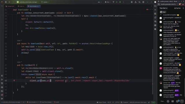Viewport: 185px width, 104px height.
Task: Open the Git tool window icon at bottom left
Action: tap(2, 99)
